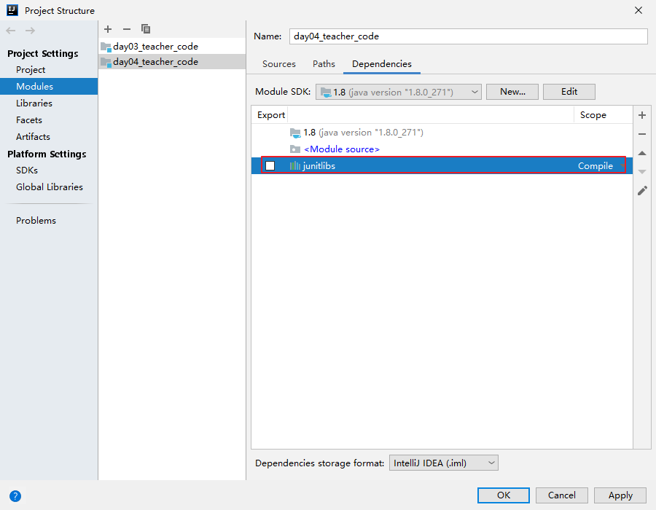Switch to the Sources tab
This screenshot has width=656, height=510.
[279, 64]
